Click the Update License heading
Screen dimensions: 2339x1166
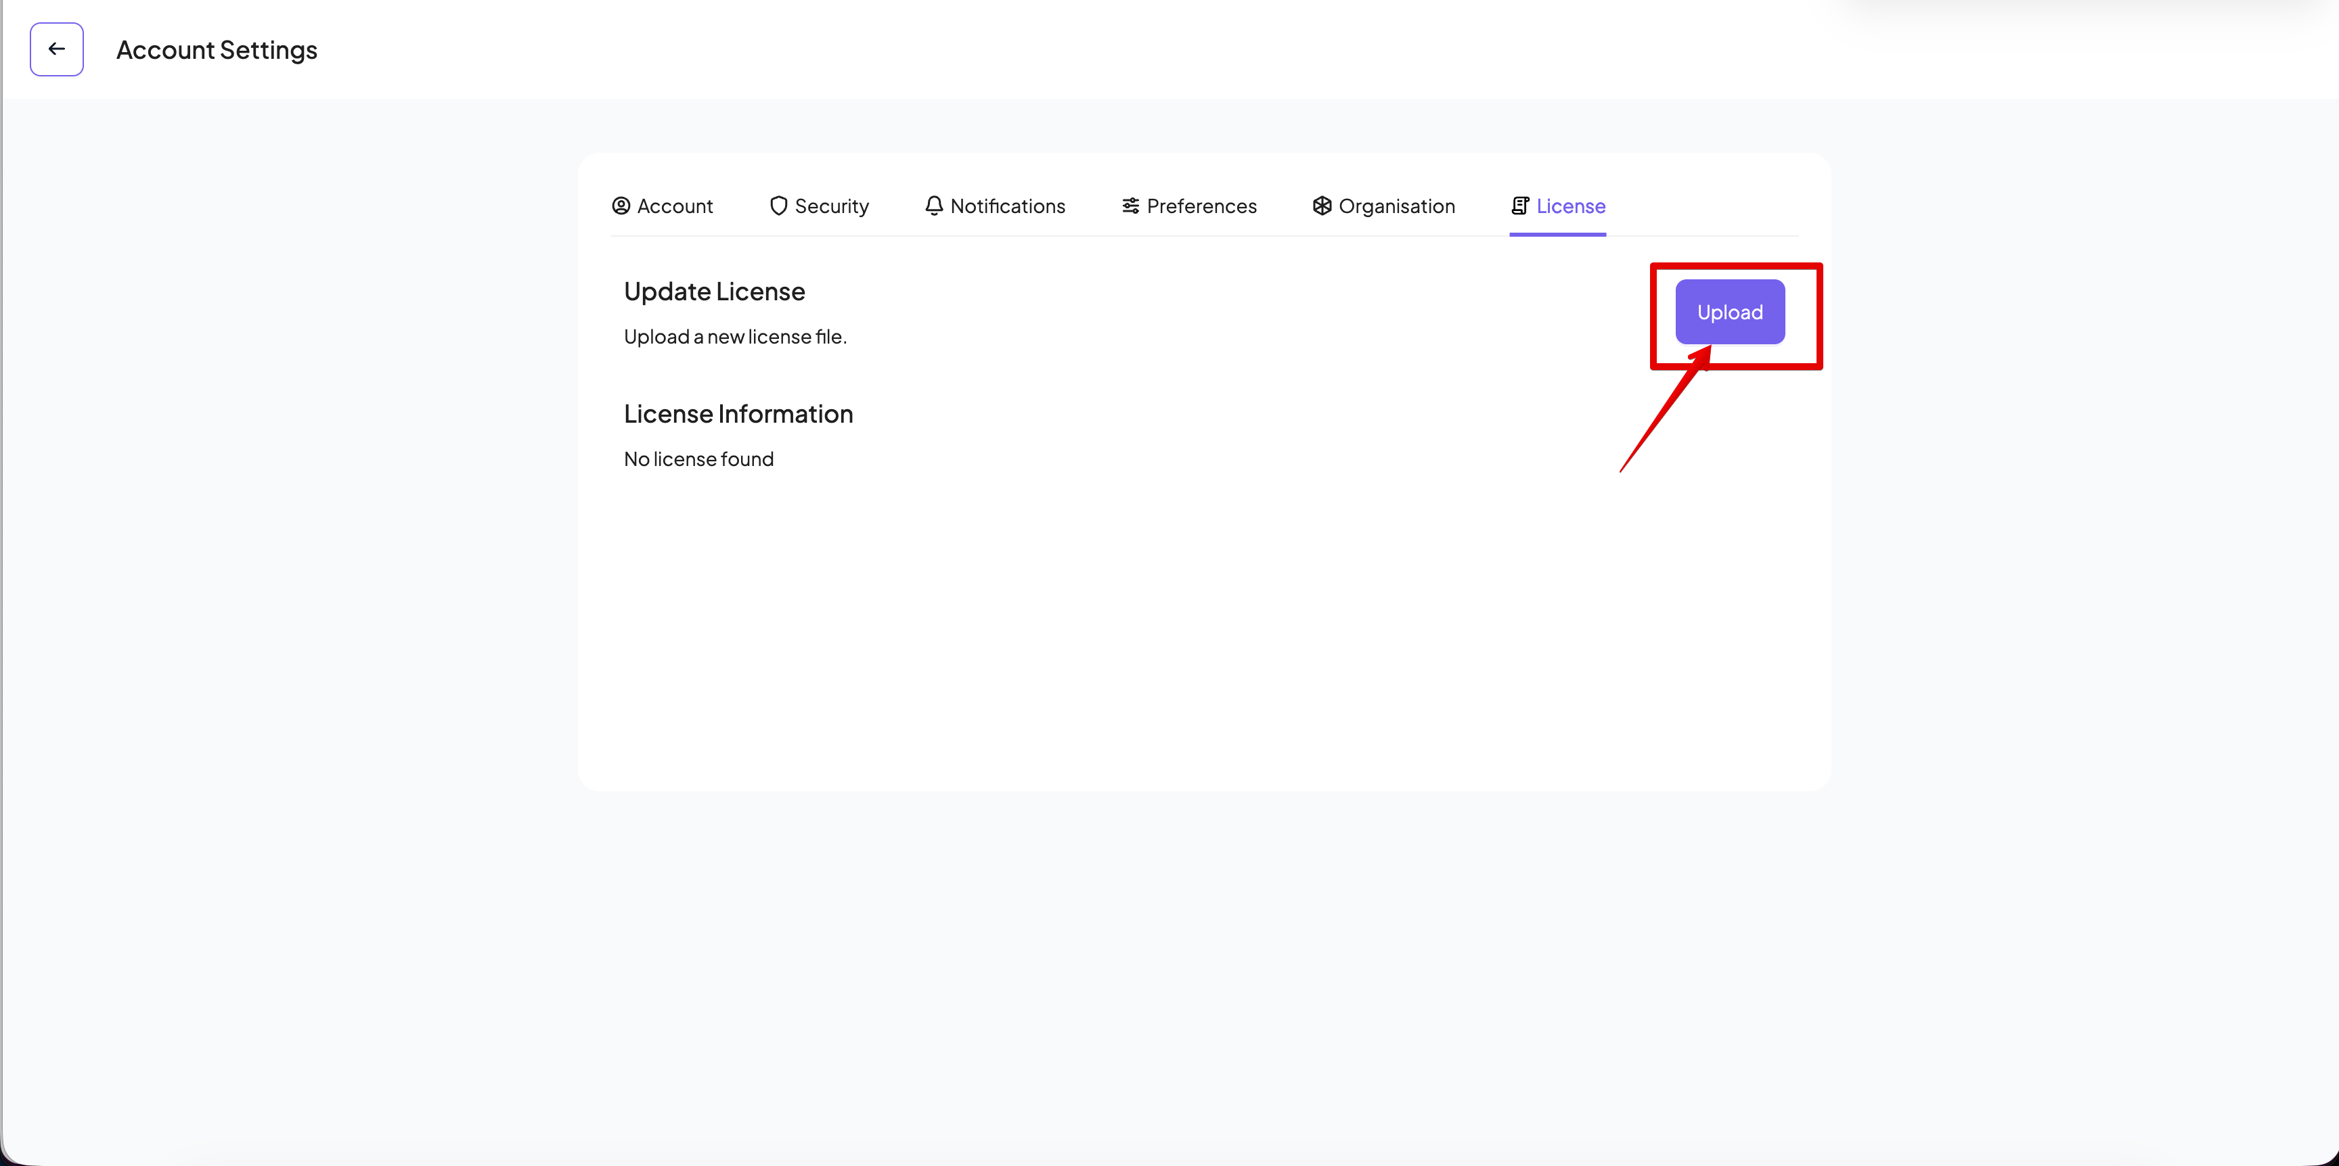point(715,291)
